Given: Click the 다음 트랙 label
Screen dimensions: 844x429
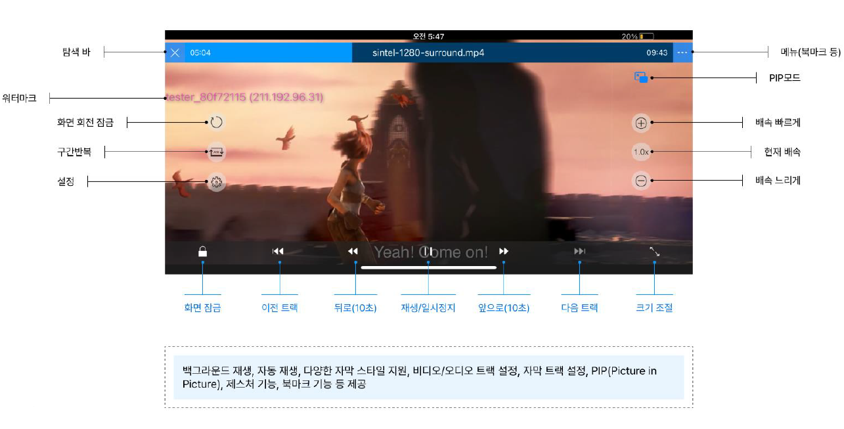Looking at the screenshot, I should [579, 307].
